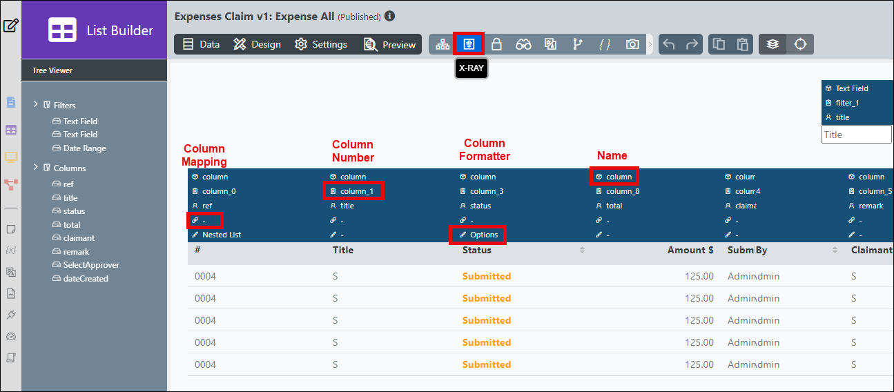Toggle the crosshair target button
The height and width of the screenshot is (392, 894).
click(800, 44)
